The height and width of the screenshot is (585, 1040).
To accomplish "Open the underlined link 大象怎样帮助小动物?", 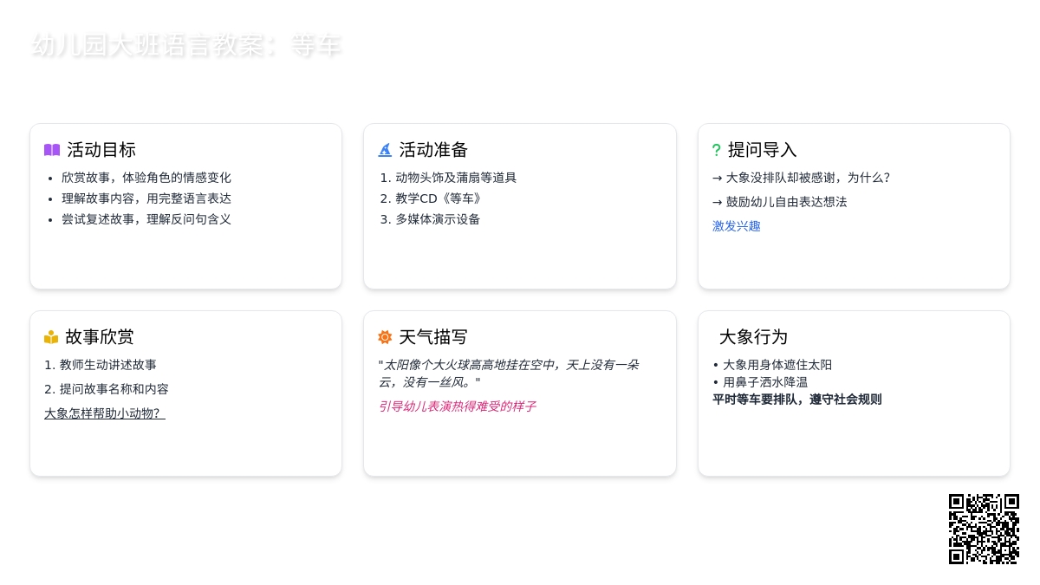I will click(104, 413).
